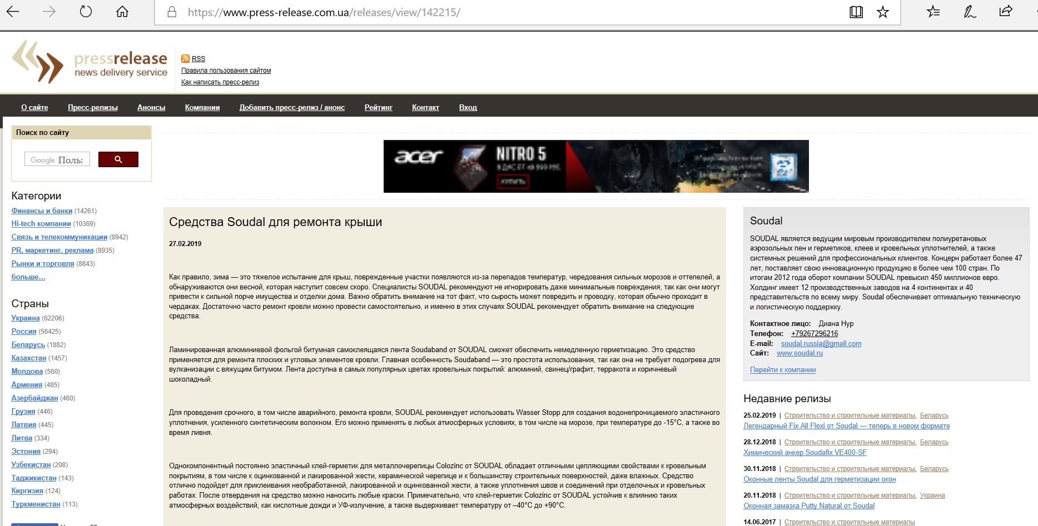Open reading view book icon
This screenshot has width=1038, height=526.
click(x=856, y=12)
